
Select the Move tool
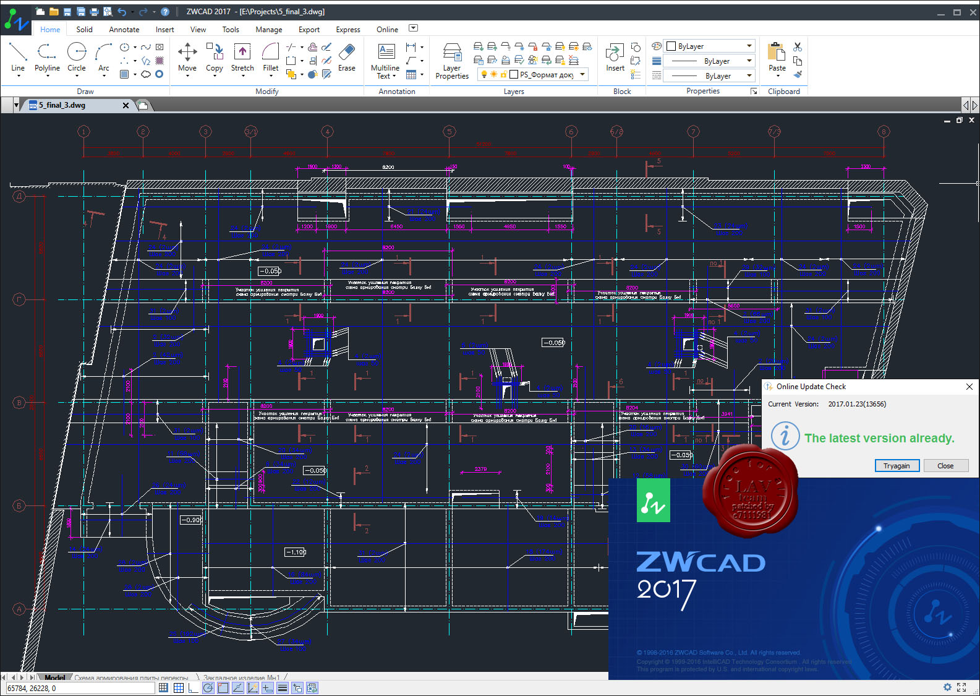pyautogui.click(x=187, y=57)
